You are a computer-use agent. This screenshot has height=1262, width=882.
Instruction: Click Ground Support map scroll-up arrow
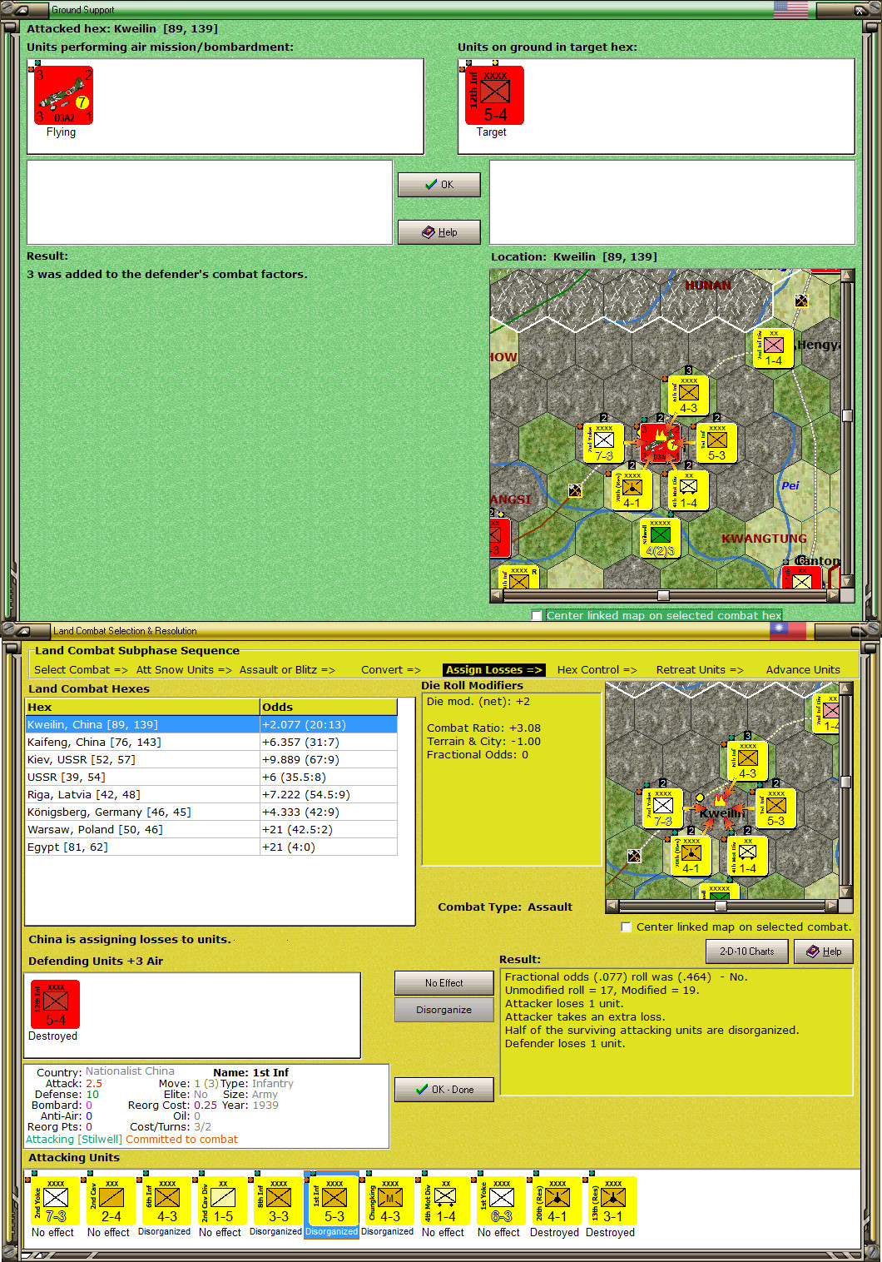(847, 275)
